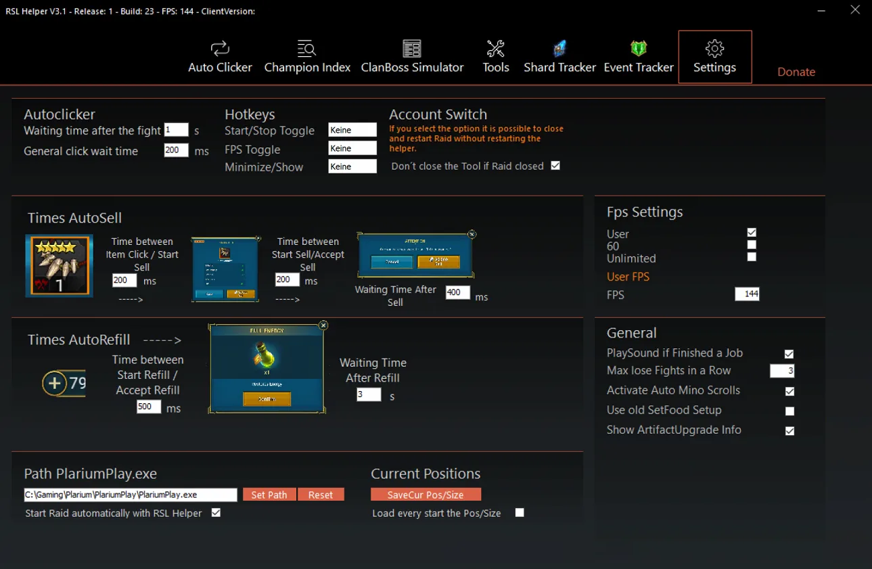Open the Auto Clicker icon tab

pyautogui.click(x=220, y=49)
